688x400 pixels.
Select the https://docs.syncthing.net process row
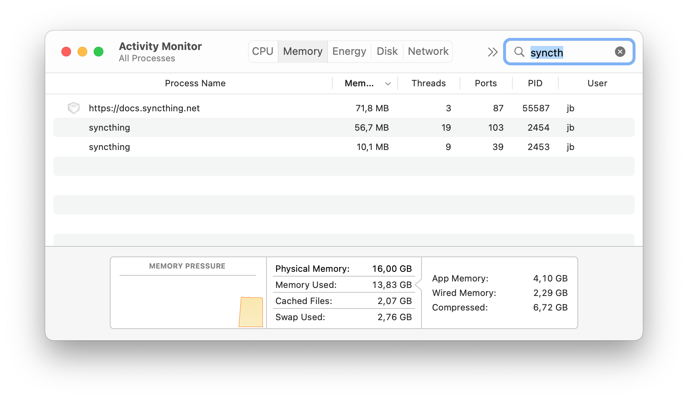point(344,108)
